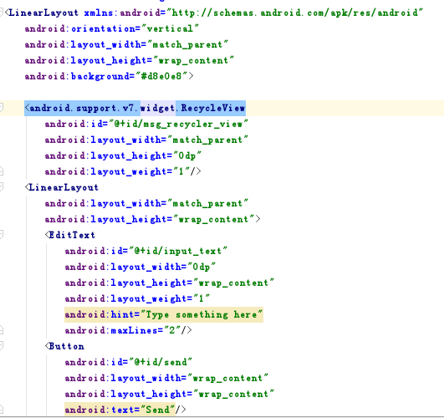
Task: Click the EditText layout_width="0dp" line
Action: pos(140,267)
